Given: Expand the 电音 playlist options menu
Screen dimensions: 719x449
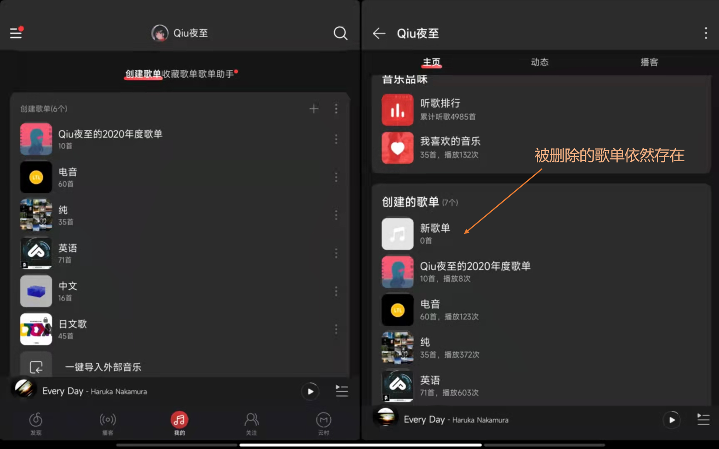Looking at the screenshot, I should [336, 177].
